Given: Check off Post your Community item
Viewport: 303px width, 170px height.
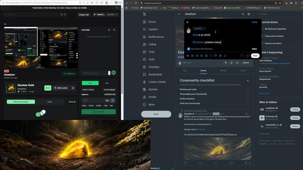Looking at the screenshot, I should point(248,103).
